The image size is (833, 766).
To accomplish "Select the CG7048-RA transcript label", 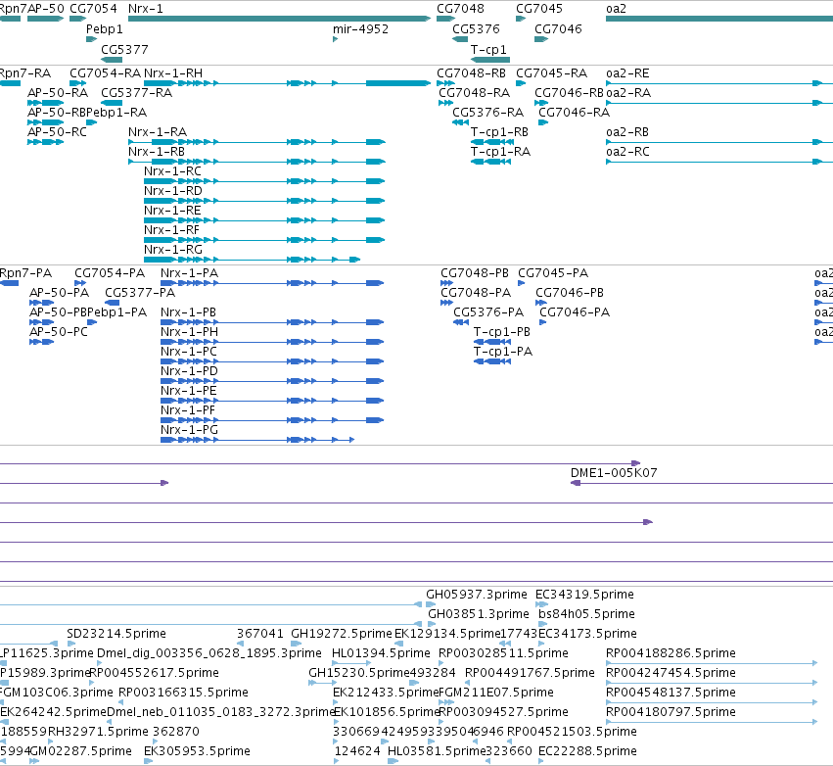I will click(474, 92).
